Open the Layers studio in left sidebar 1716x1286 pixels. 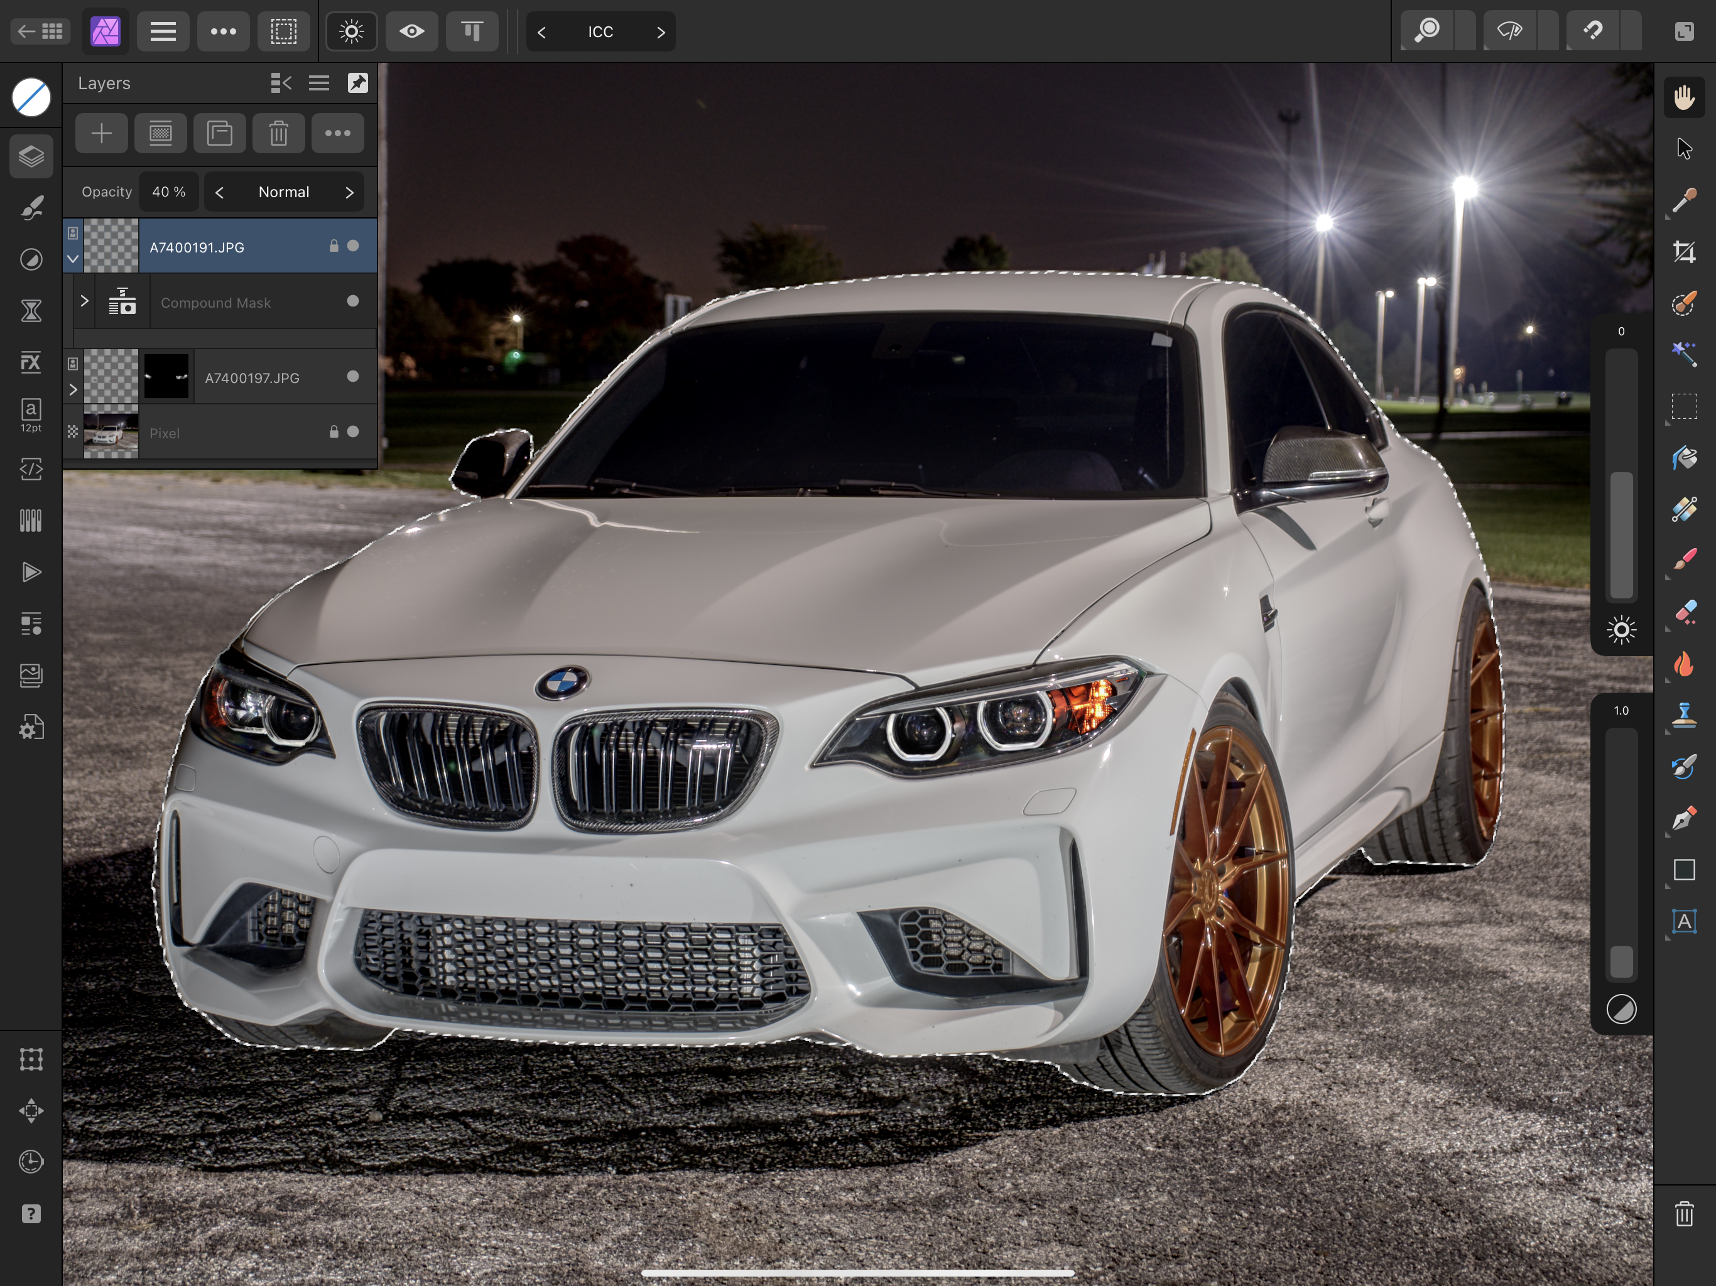(31, 156)
